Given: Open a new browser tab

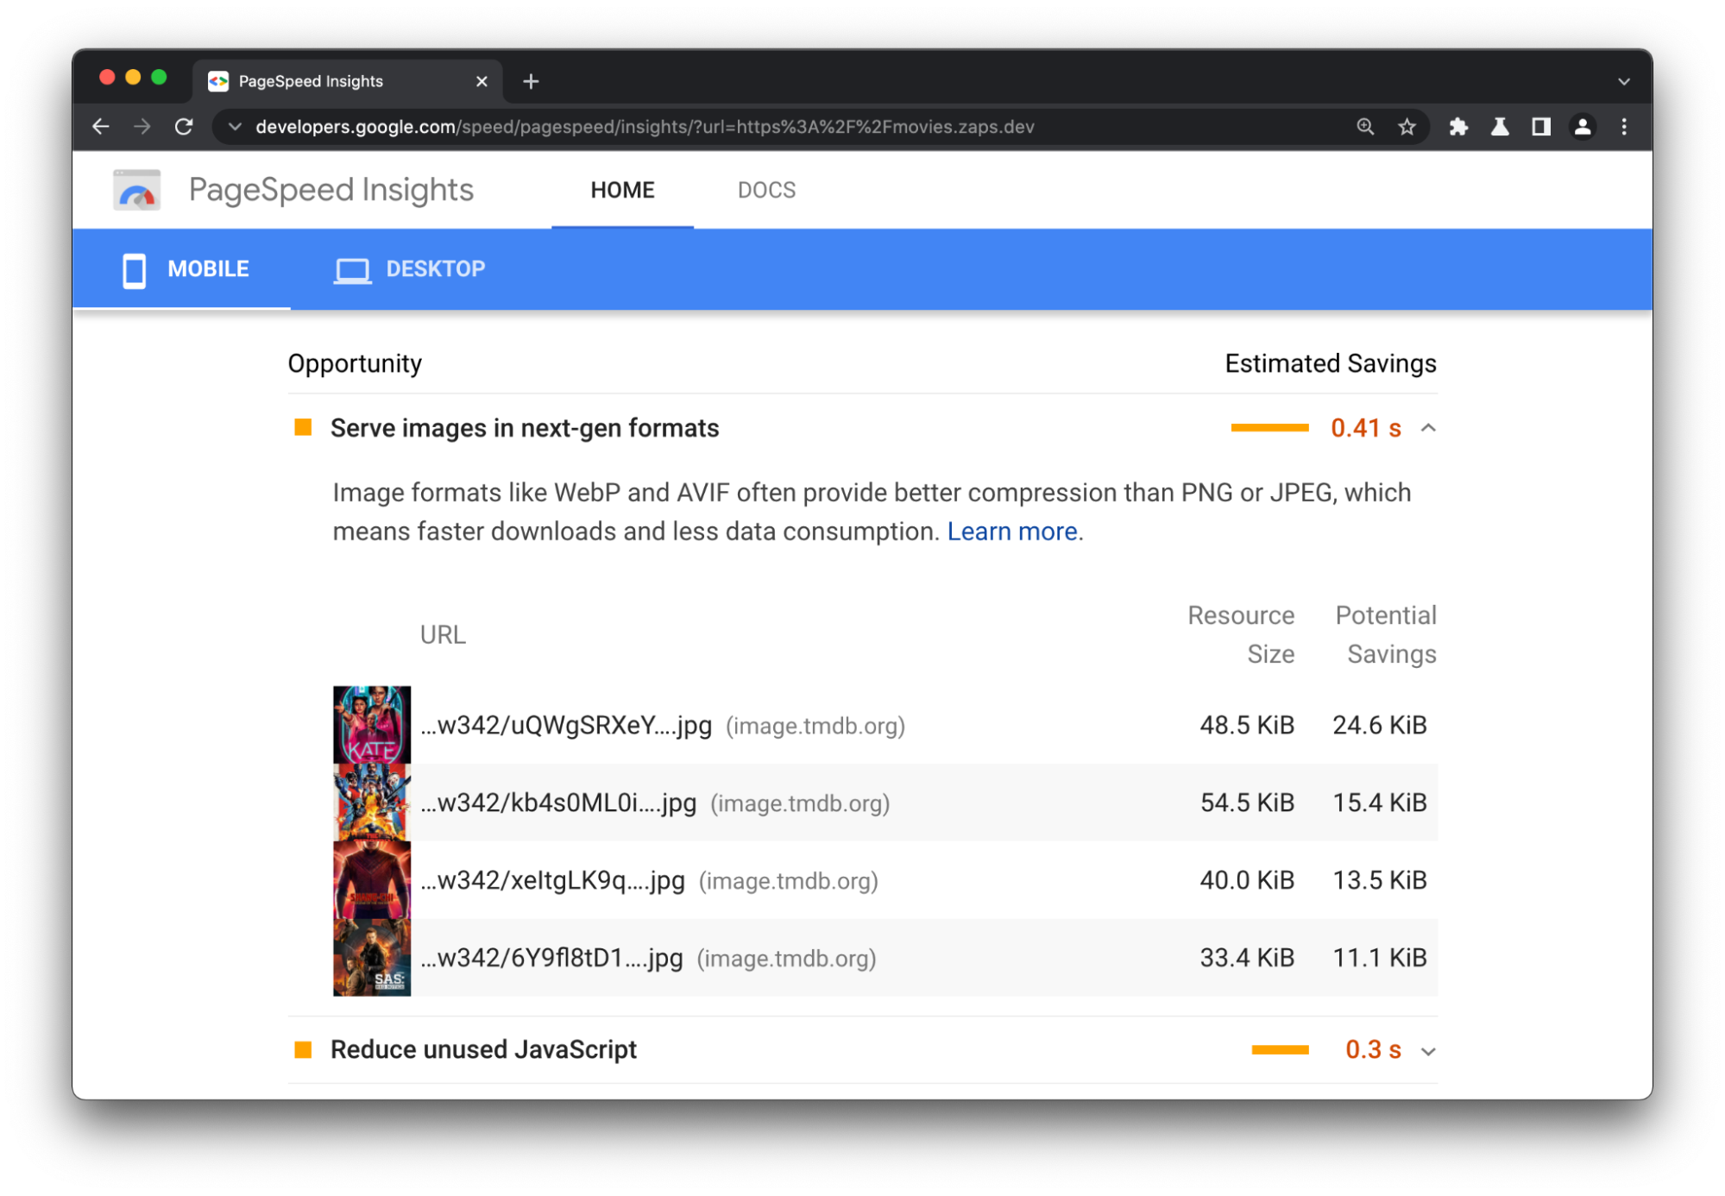Looking at the screenshot, I should 531,80.
